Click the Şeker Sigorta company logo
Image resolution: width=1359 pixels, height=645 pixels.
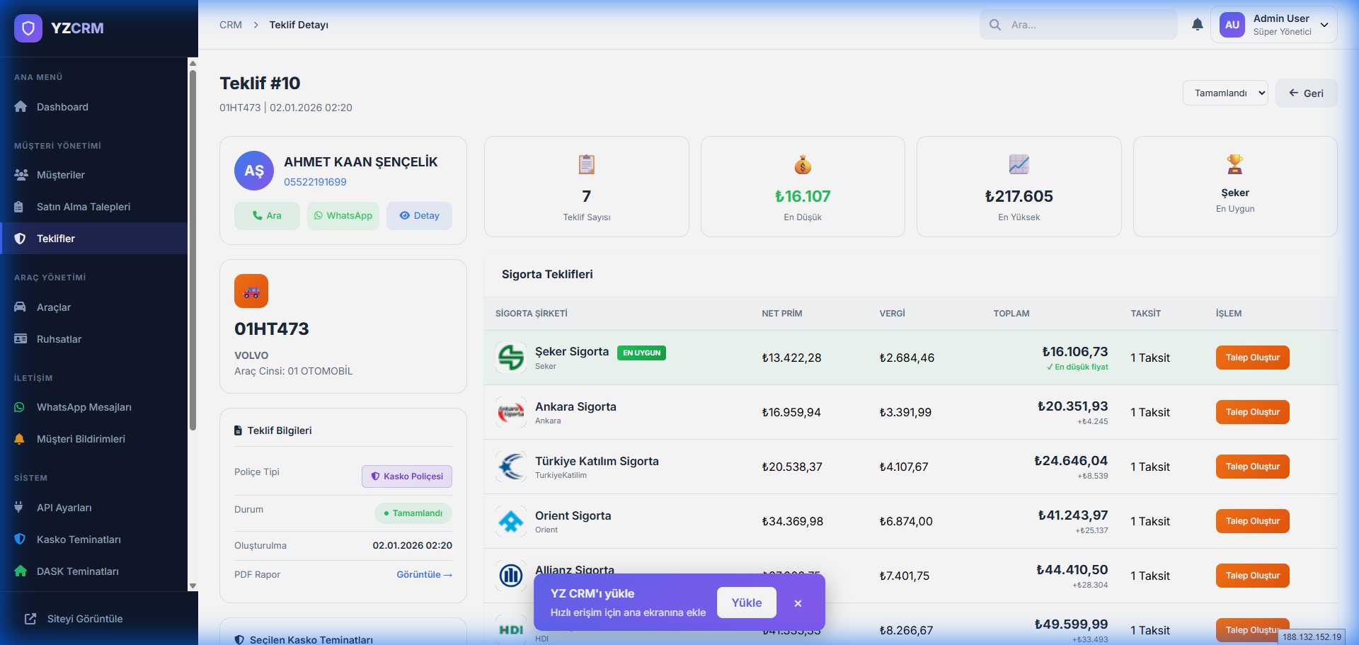[x=510, y=358]
